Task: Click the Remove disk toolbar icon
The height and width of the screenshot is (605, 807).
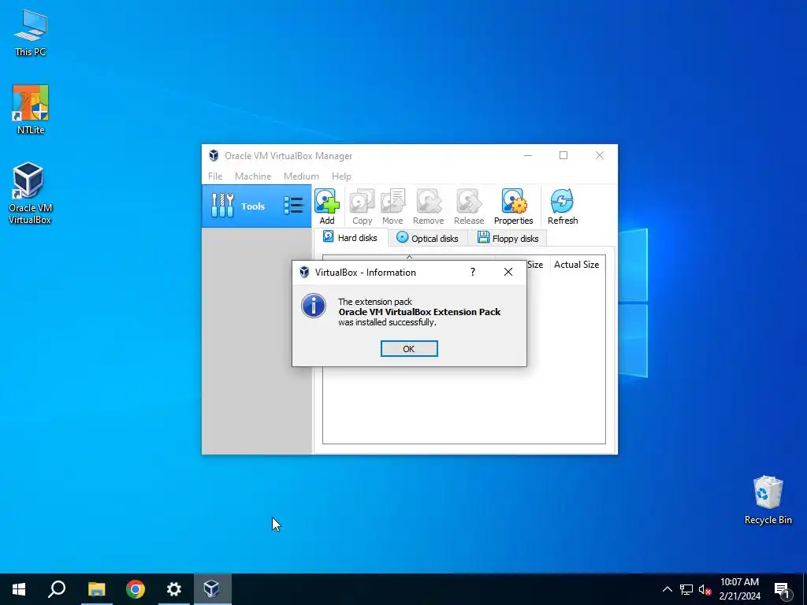Action: (x=428, y=207)
